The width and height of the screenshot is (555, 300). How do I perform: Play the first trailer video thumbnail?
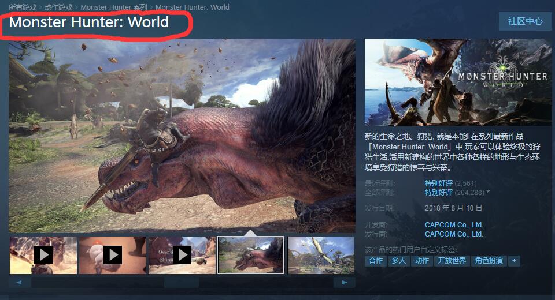coord(43,255)
